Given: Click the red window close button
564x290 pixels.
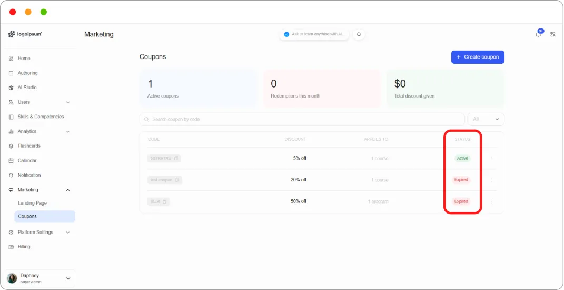Looking at the screenshot, I should (x=13, y=12).
